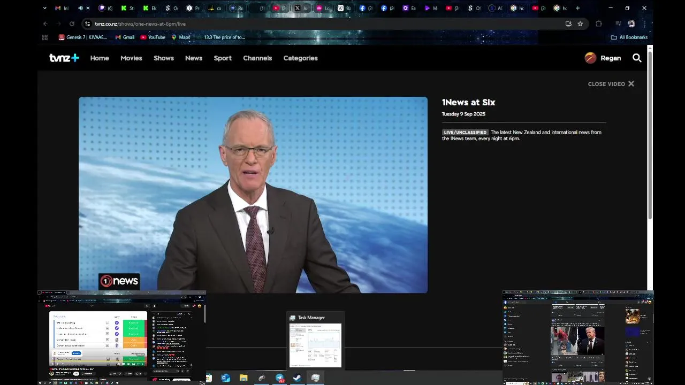This screenshot has height=385, width=685.
Task: Switch to the Wikipedia 'Ba' tab
Action: point(344,8)
